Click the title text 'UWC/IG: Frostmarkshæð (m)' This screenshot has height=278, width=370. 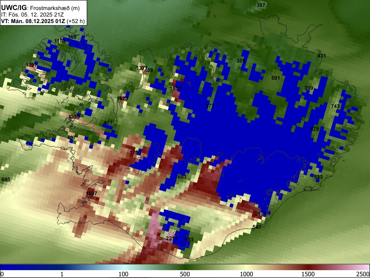pyautogui.click(x=40, y=8)
